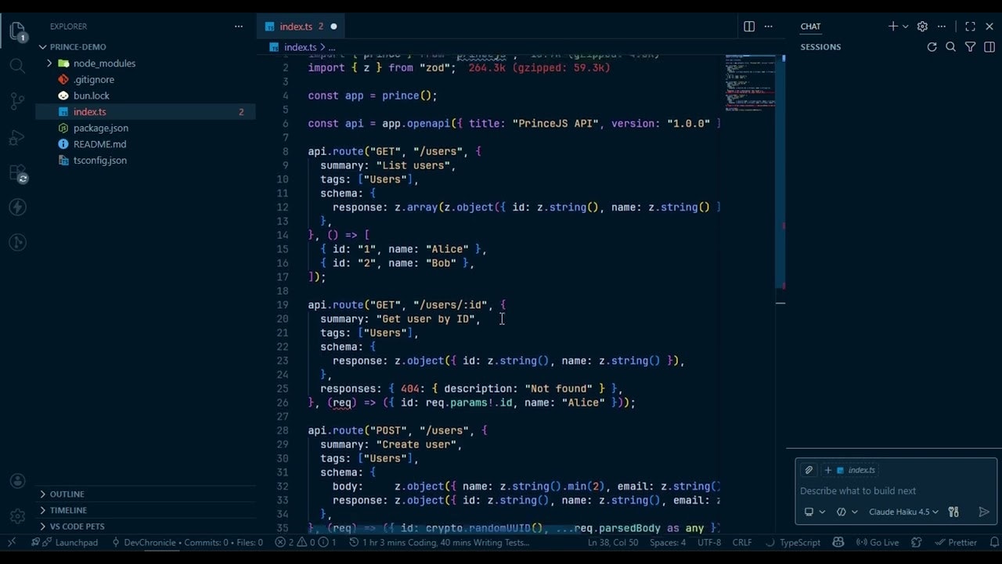Open the Source Control view
Screen dimensions: 1002x564
17,101
